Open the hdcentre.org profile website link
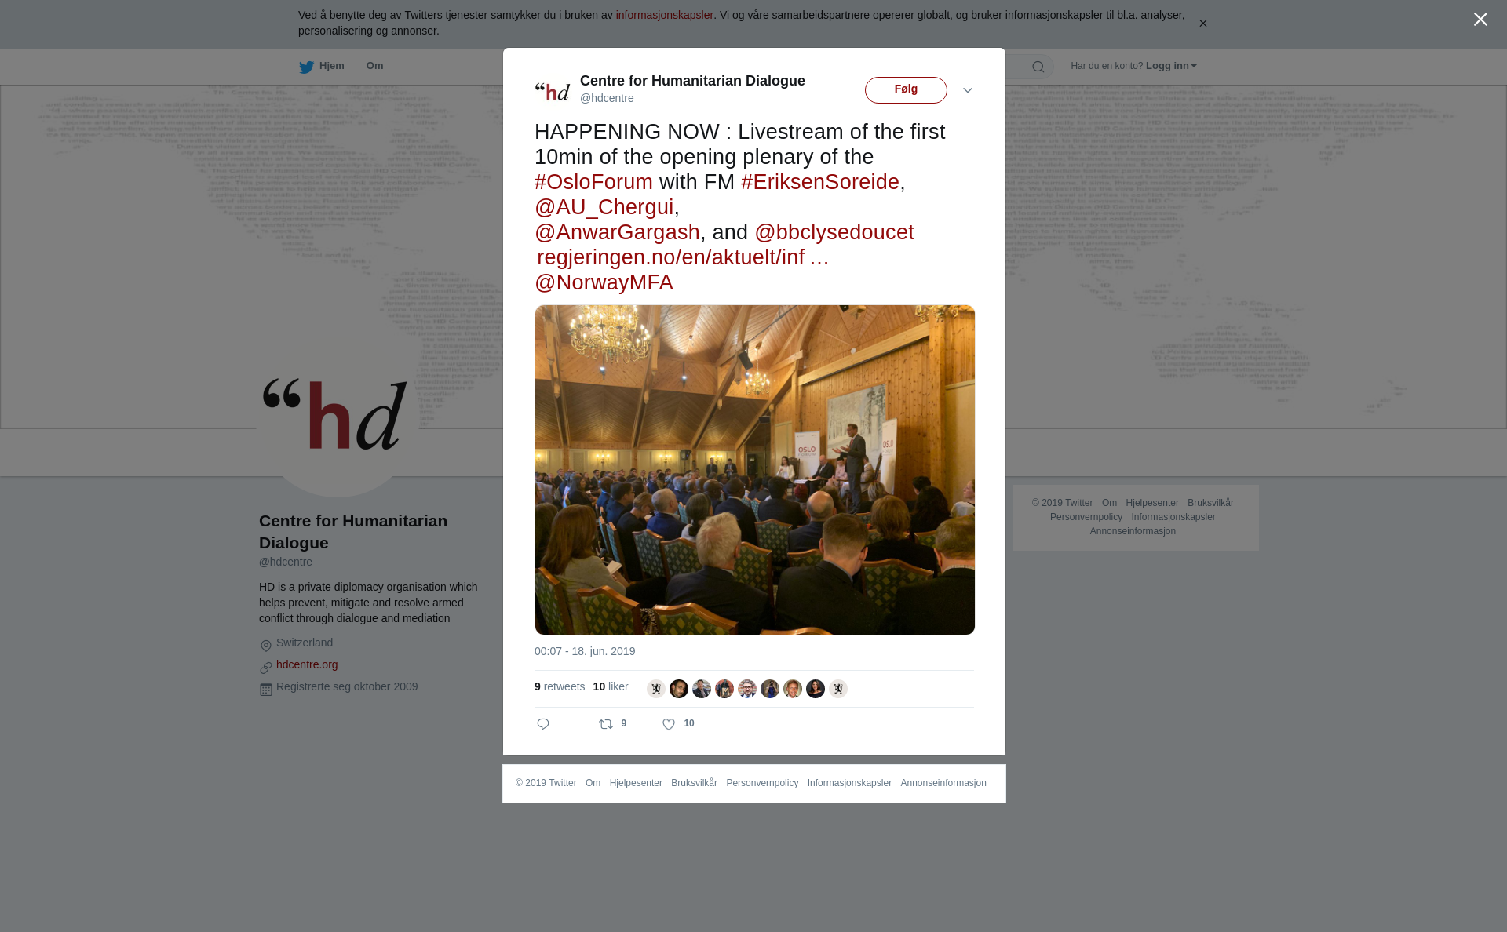This screenshot has width=1507, height=932. [x=307, y=664]
